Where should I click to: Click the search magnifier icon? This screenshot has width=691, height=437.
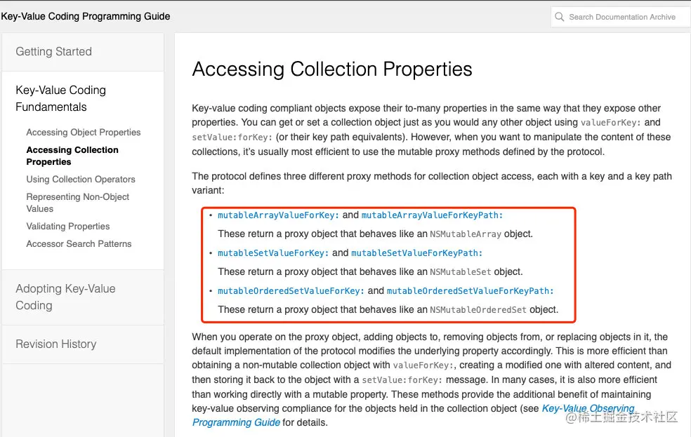click(x=560, y=17)
